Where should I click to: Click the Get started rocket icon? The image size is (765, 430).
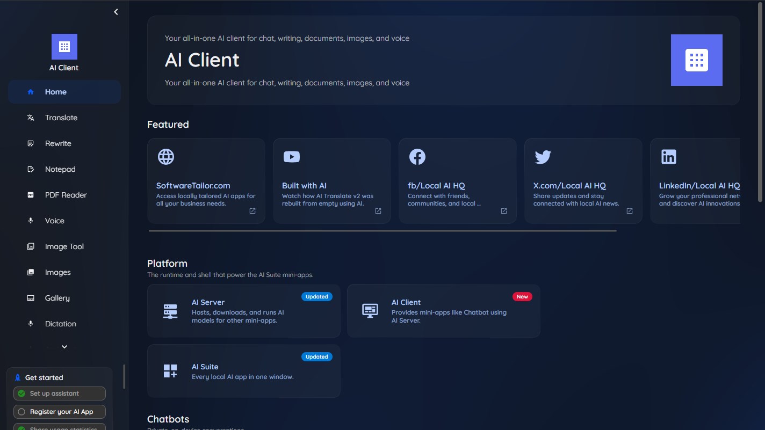click(x=18, y=377)
